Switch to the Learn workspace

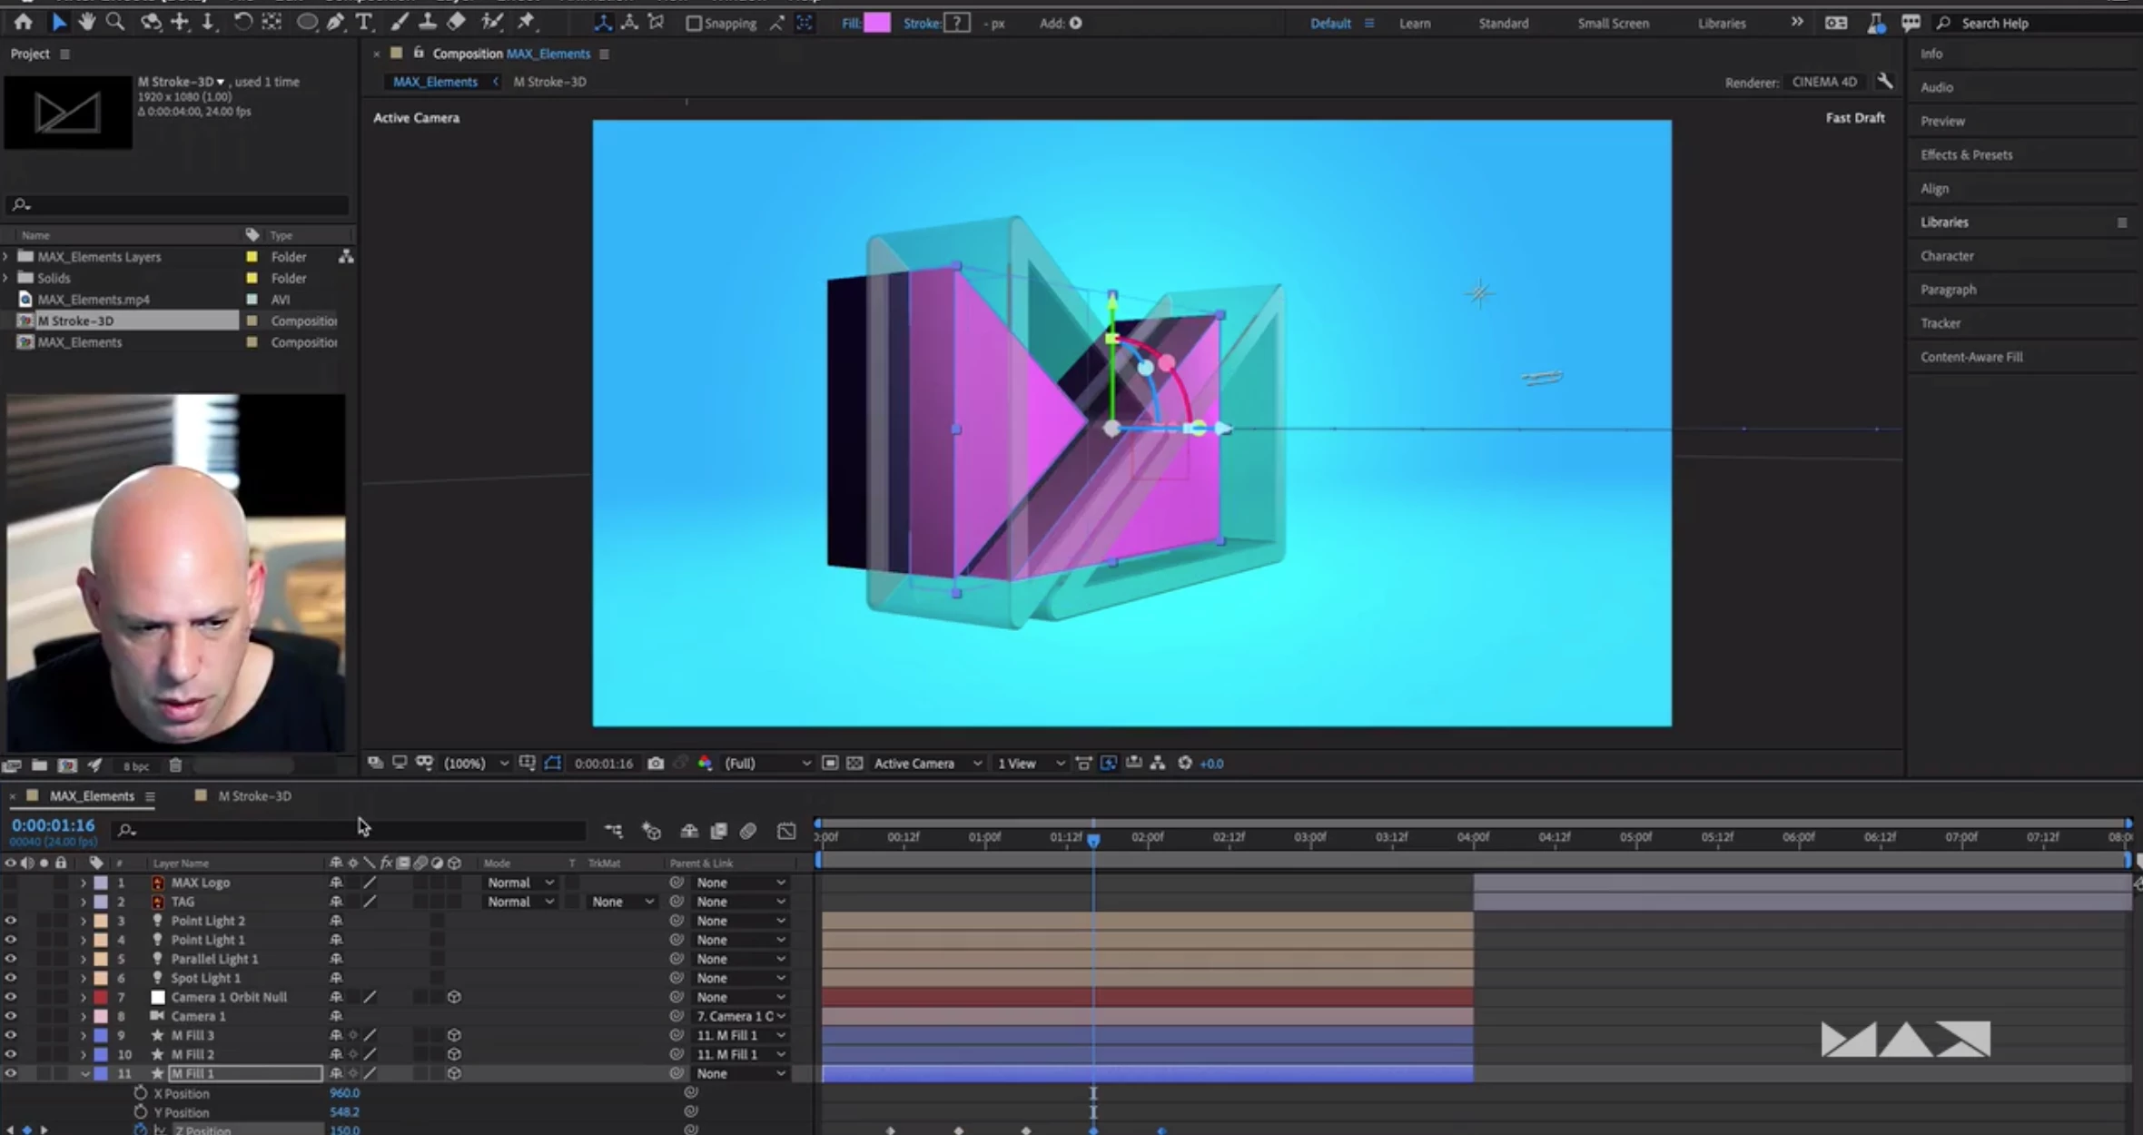point(1414,24)
